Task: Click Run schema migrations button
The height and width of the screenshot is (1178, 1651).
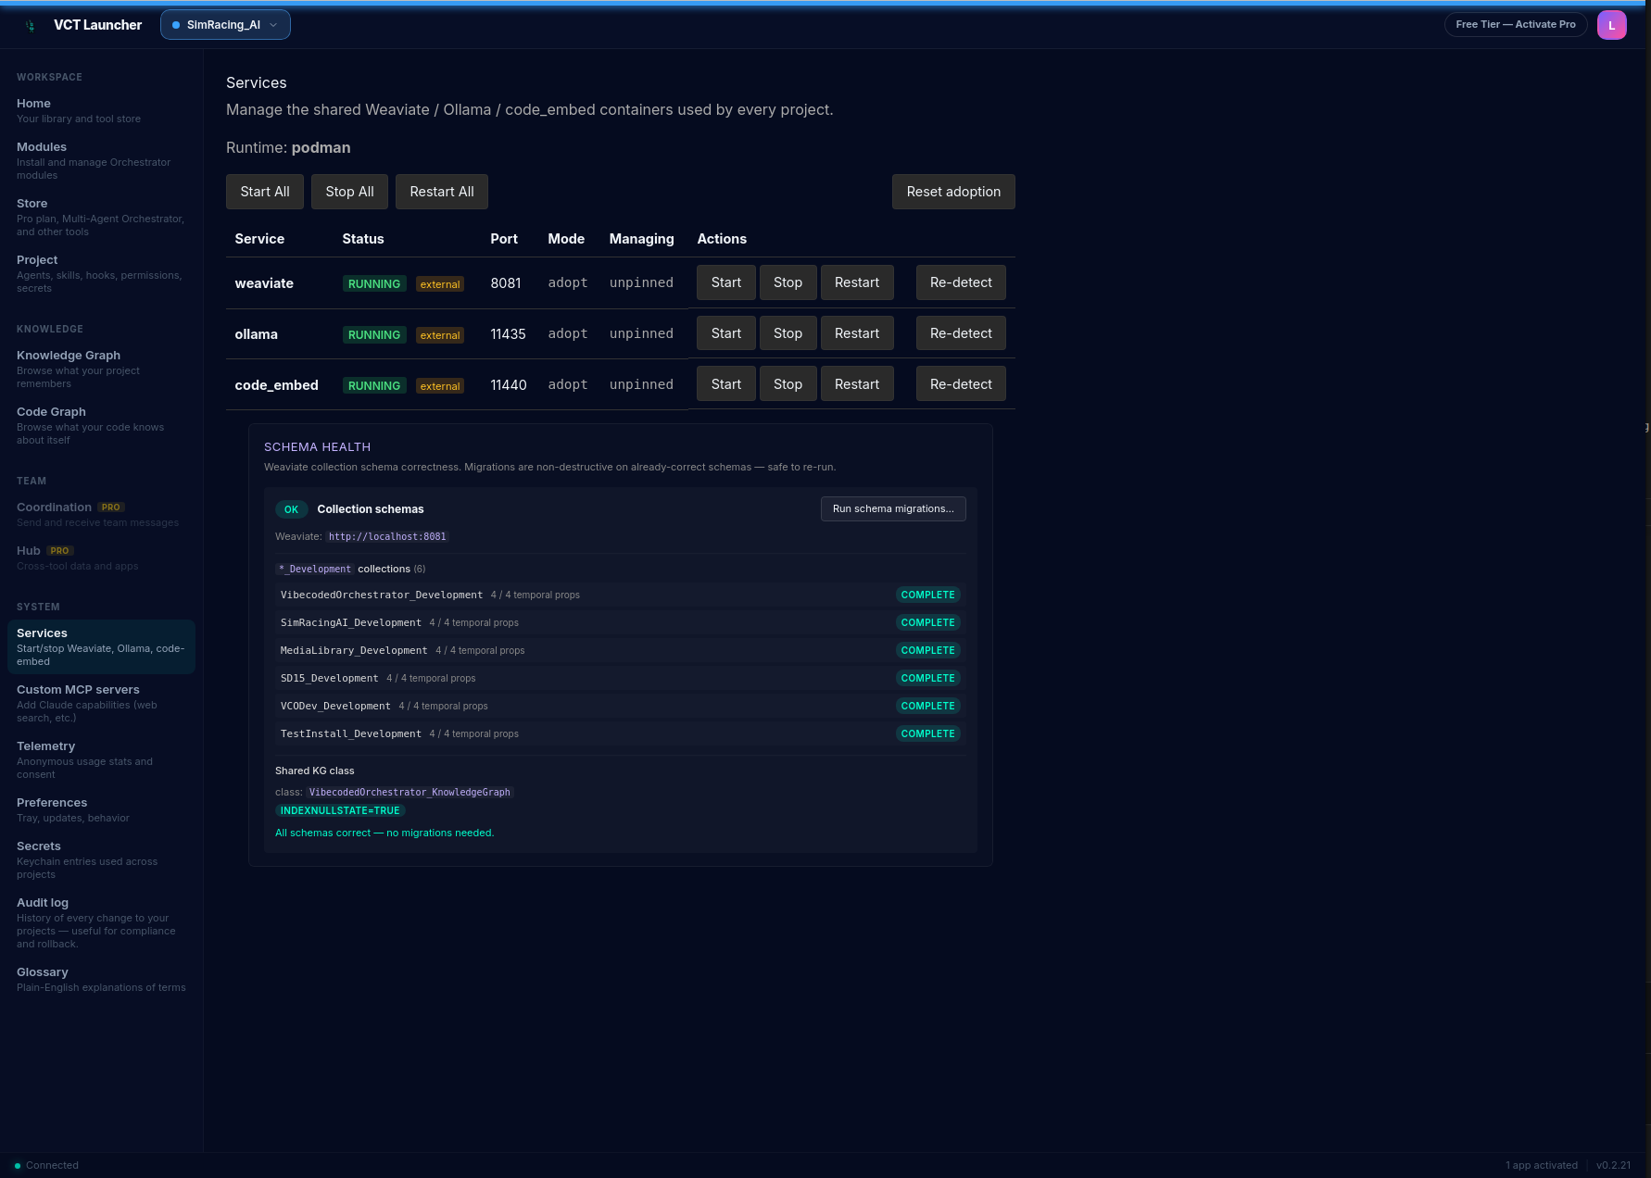Action: point(893,509)
